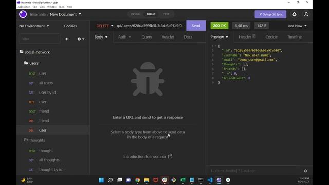Select the POST user request
Screen dimensions: 329x185
(x=53, y=73)
